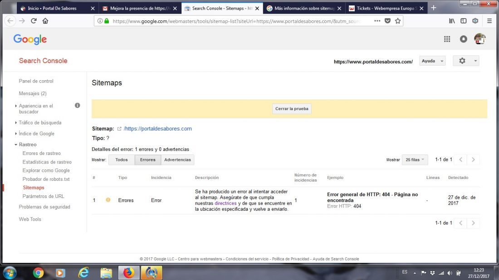Switch to Tickets - Webempresa Europa tab
The image size is (499, 280).
[x=386, y=8]
